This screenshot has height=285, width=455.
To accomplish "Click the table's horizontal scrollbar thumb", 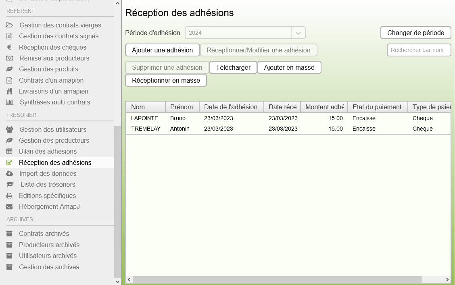I will (278, 279).
